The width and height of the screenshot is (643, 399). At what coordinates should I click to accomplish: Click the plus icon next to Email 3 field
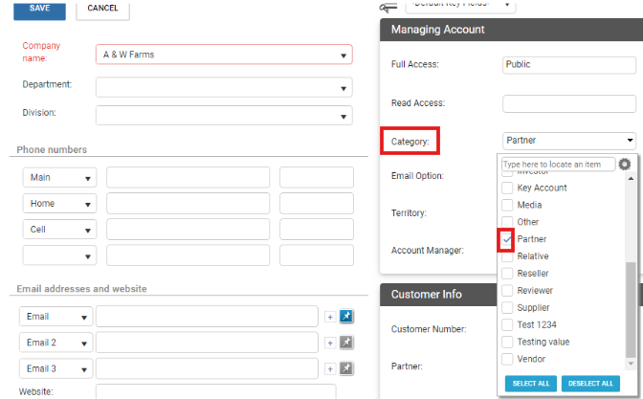pos(330,369)
